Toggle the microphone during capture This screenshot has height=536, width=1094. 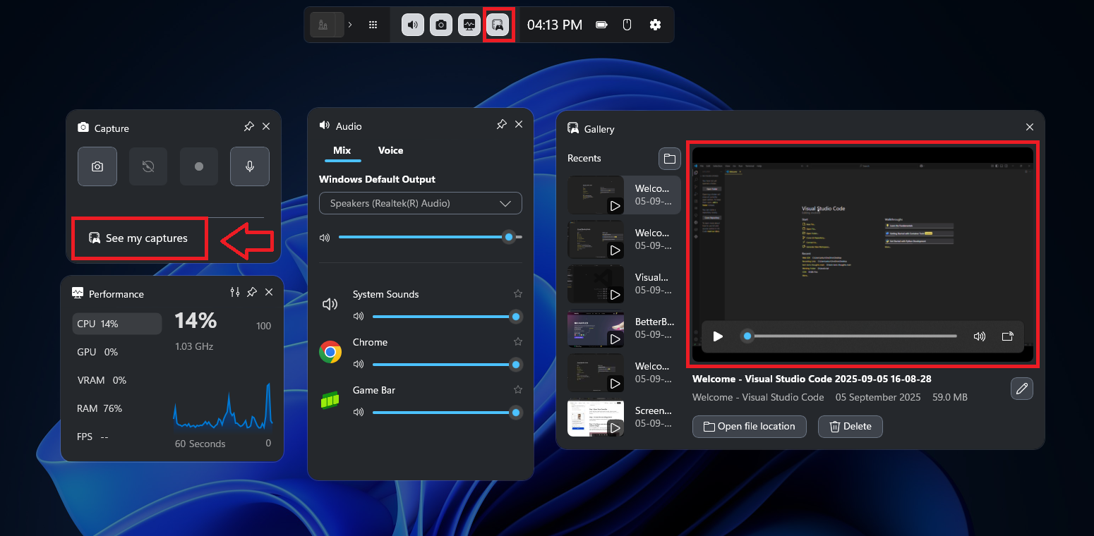pyautogui.click(x=249, y=166)
